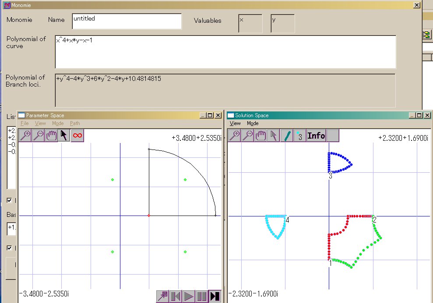Click the Polynomial of Branch loci field
Screen dimensions: 433x303
coord(225,91)
